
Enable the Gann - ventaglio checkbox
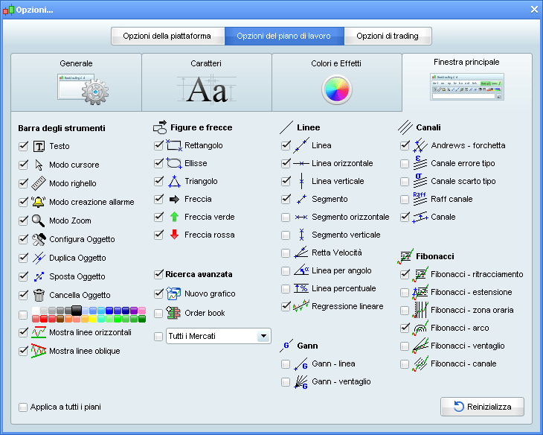(x=286, y=381)
